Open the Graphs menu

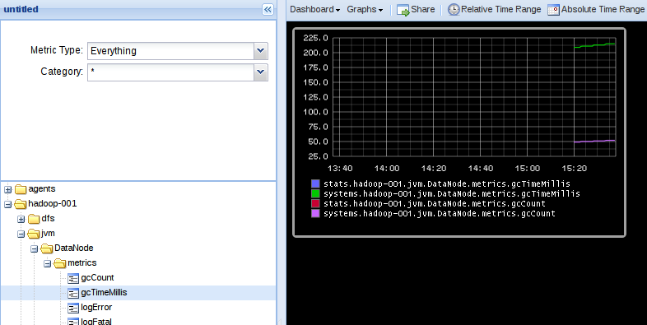365,10
